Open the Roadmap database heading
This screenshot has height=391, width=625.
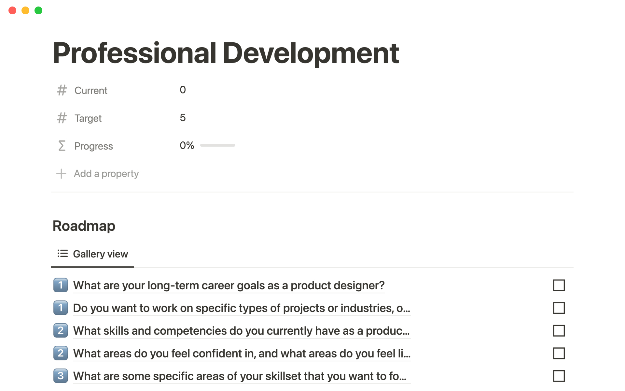coord(84,226)
